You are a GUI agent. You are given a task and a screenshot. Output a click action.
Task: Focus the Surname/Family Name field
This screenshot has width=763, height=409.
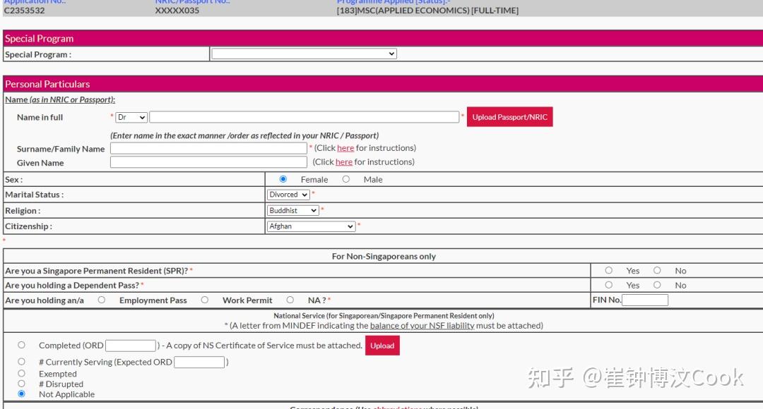click(x=208, y=148)
